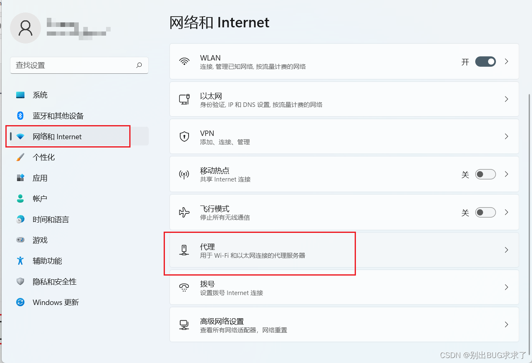
Task: Click the 游戏 controller icon
Action: (x=20, y=240)
